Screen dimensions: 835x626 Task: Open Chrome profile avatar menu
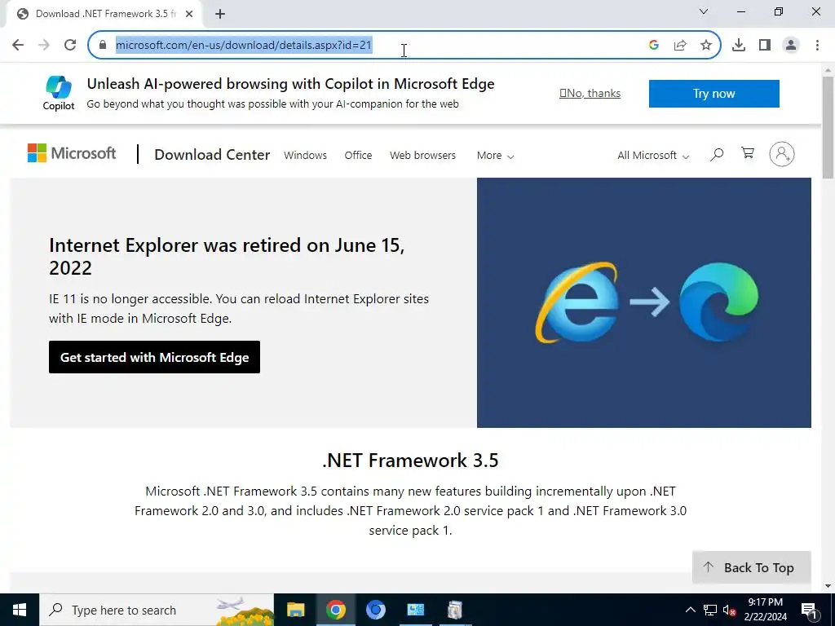point(791,45)
